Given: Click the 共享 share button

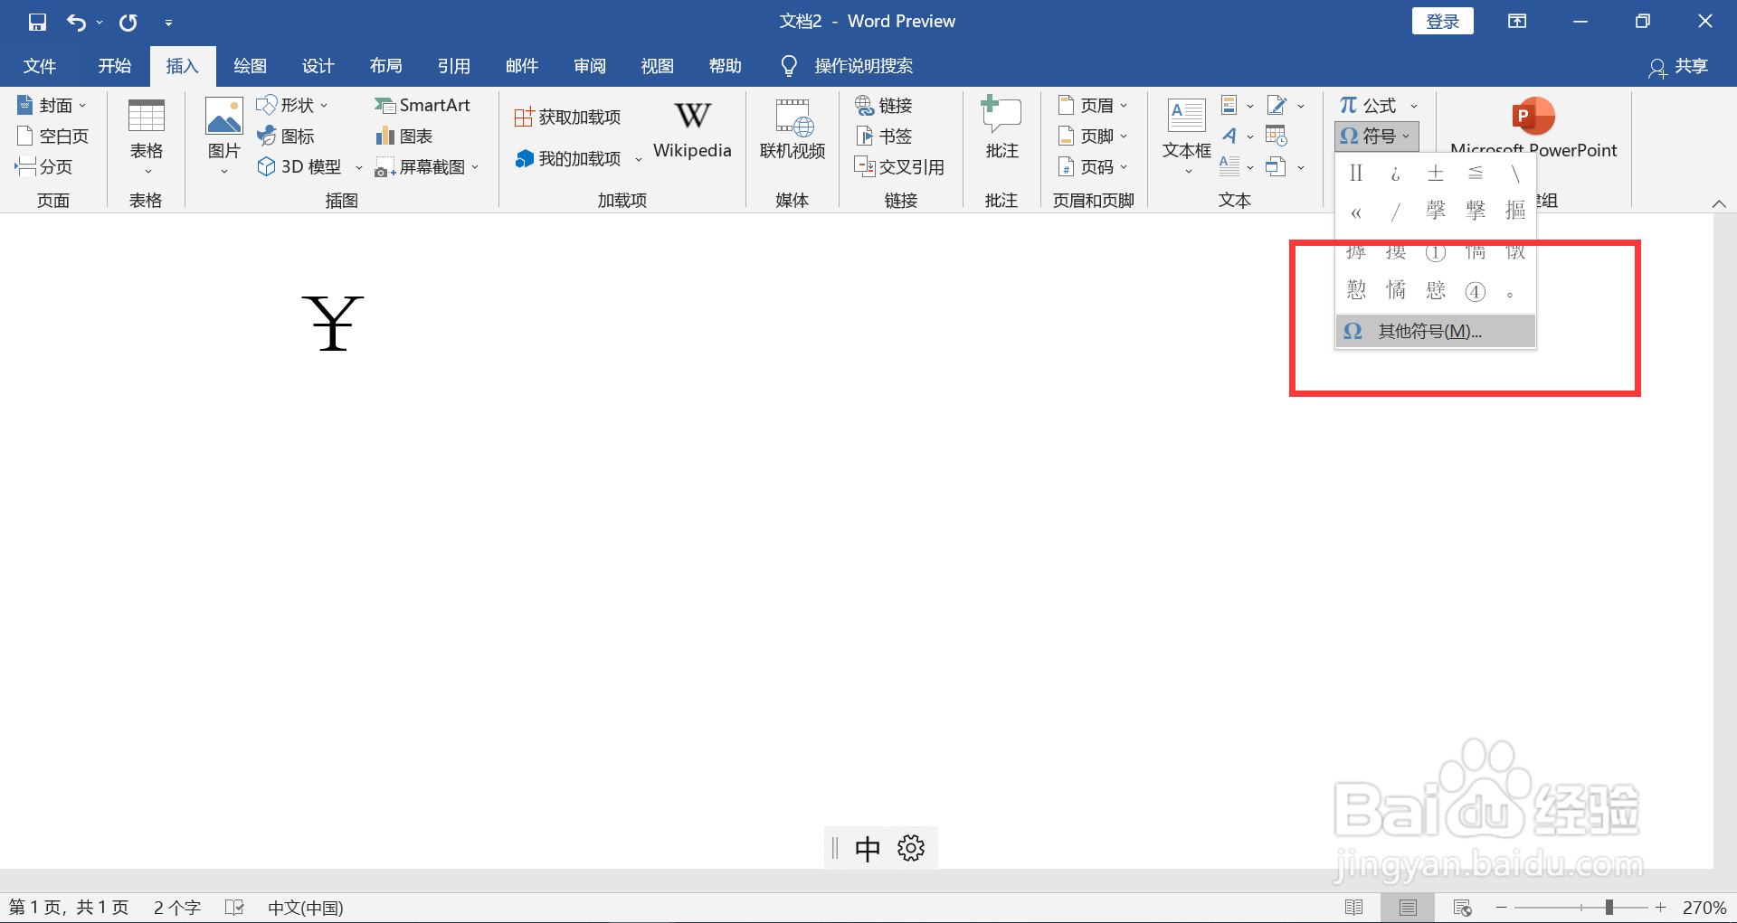Looking at the screenshot, I should click(x=1679, y=66).
